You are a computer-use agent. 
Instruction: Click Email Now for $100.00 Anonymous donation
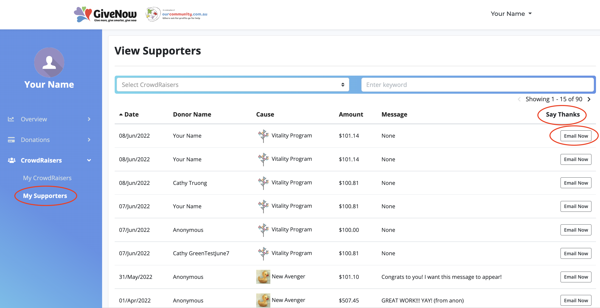click(576, 230)
